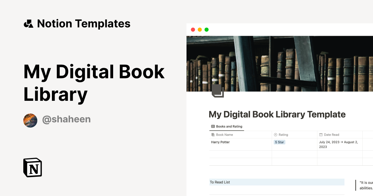Open the 5 Star rating dropdown
Image resolution: width=373 pixels, height=196 pixels.
[279, 142]
